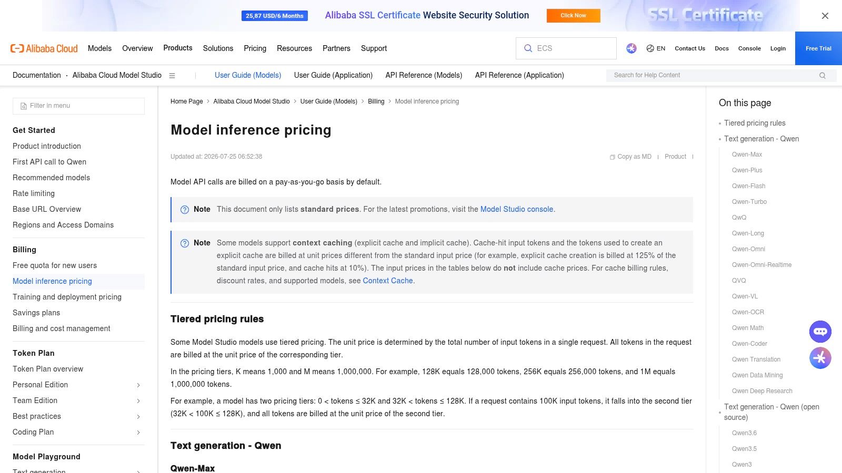Image resolution: width=842 pixels, height=473 pixels.
Task: Open First API call to Qwen
Action: 49,162
